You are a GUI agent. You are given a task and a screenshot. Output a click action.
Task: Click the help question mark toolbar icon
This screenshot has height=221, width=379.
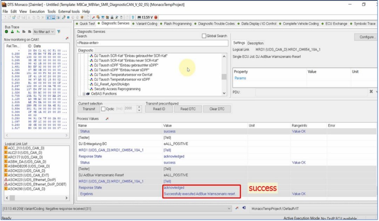coord(133,17)
